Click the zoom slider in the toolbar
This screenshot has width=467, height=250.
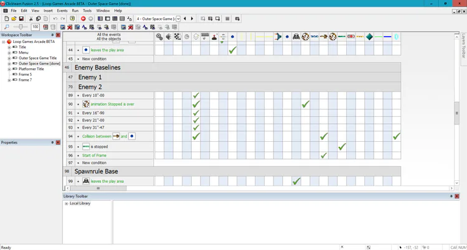[21, 27]
